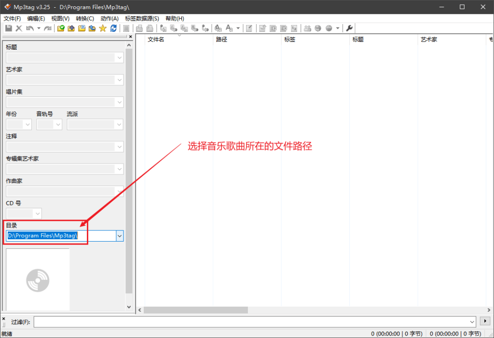
Task: Click the album cover art placeholder
Action: (x=38, y=280)
